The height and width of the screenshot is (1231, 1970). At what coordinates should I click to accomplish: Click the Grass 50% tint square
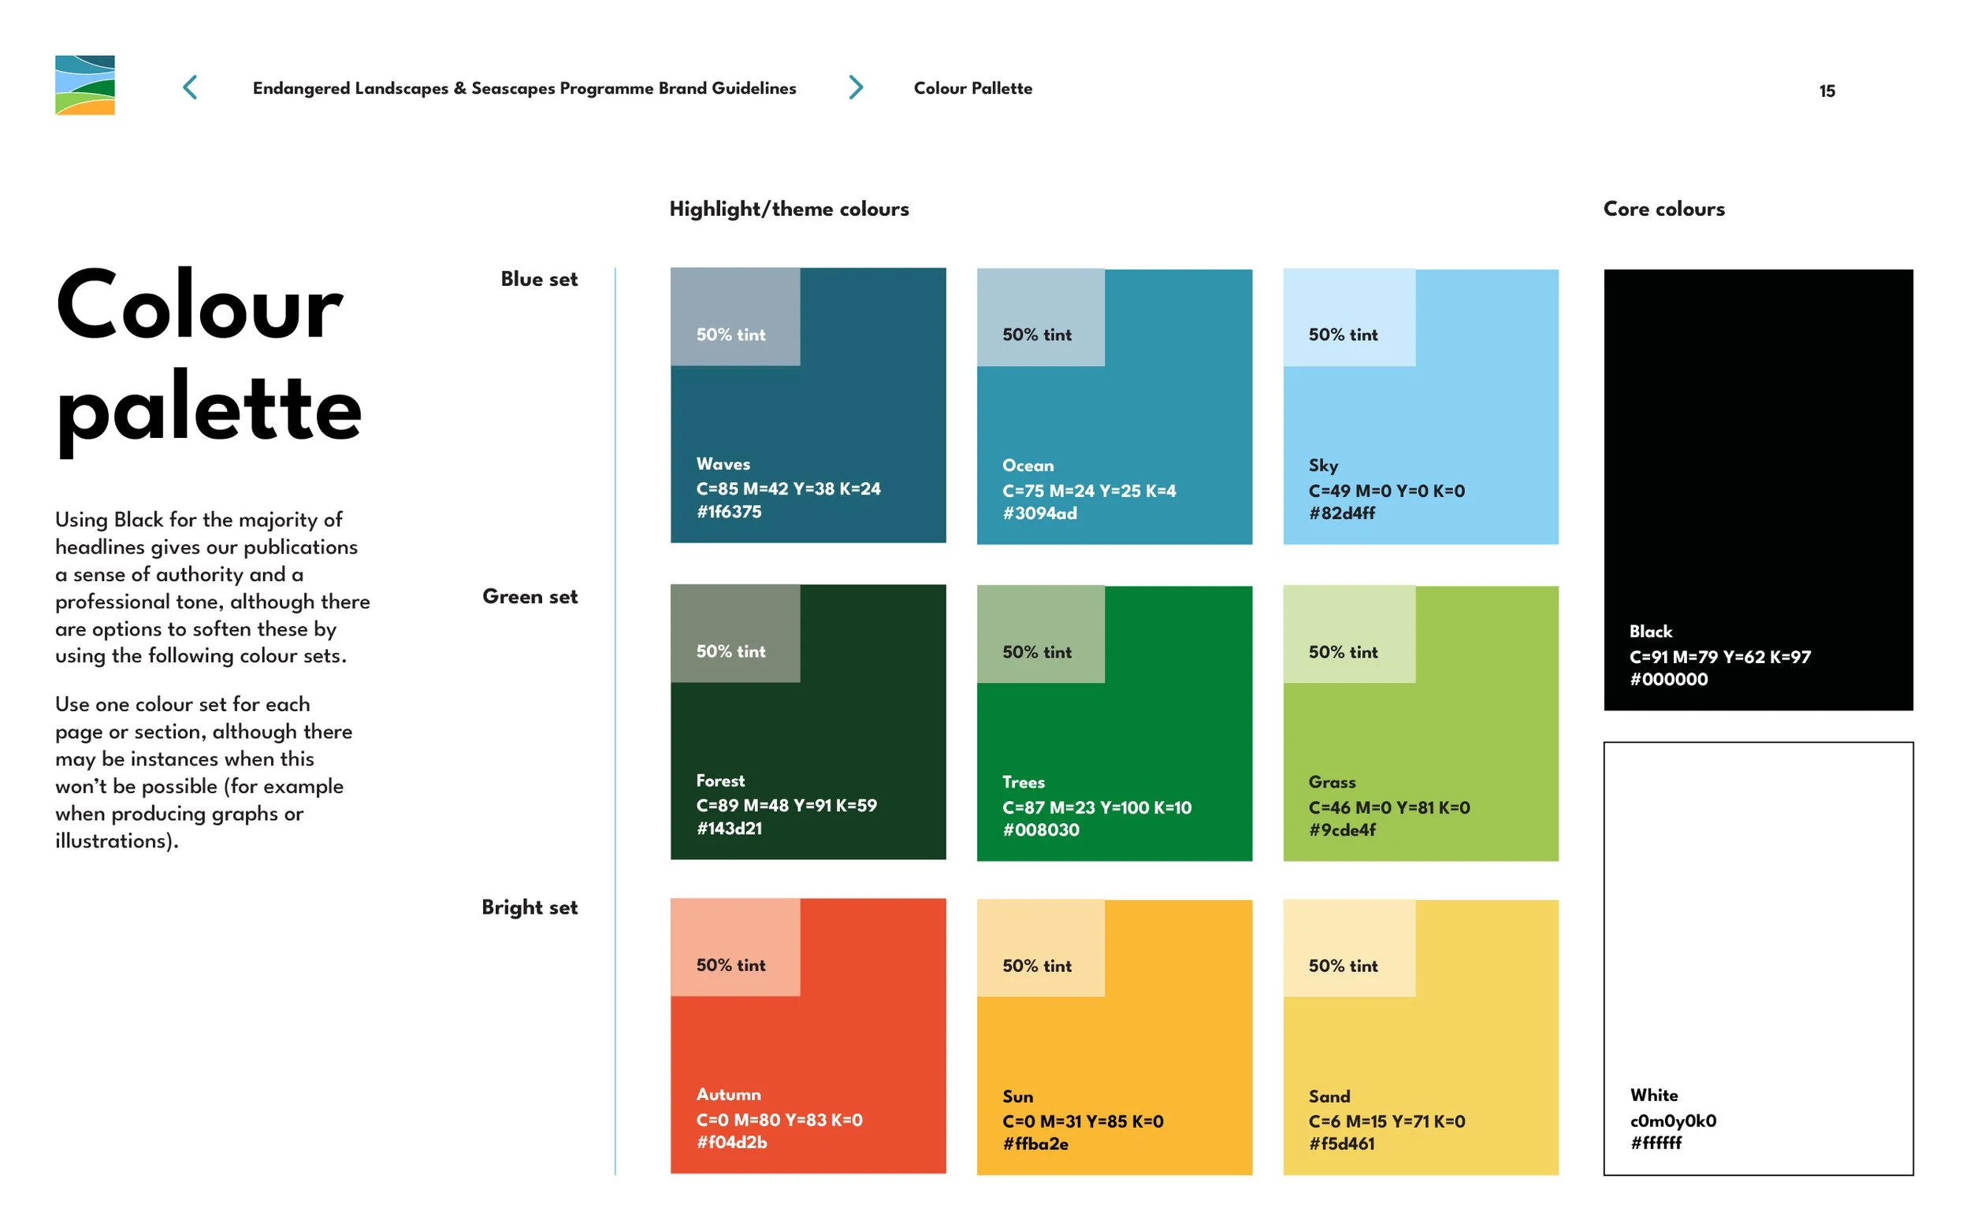[x=1348, y=634]
